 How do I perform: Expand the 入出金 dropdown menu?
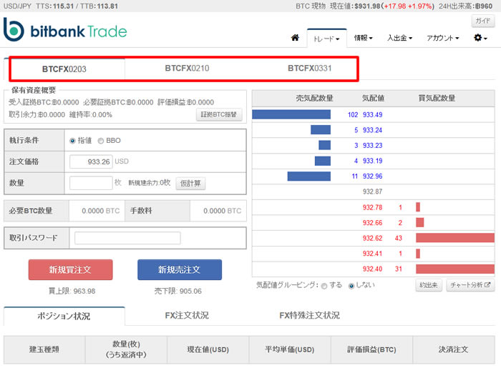(x=399, y=38)
